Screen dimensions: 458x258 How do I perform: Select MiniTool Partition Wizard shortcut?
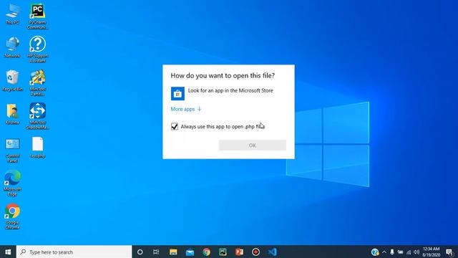tap(37, 83)
